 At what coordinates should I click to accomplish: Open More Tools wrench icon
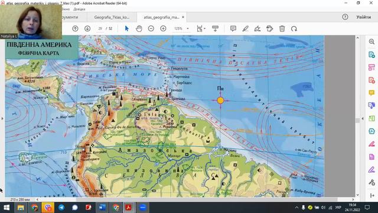tap(372, 182)
